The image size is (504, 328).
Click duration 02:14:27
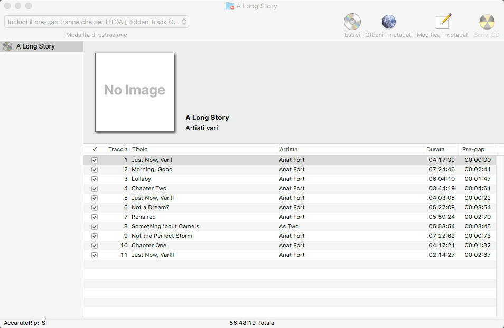(x=442, y=255)
